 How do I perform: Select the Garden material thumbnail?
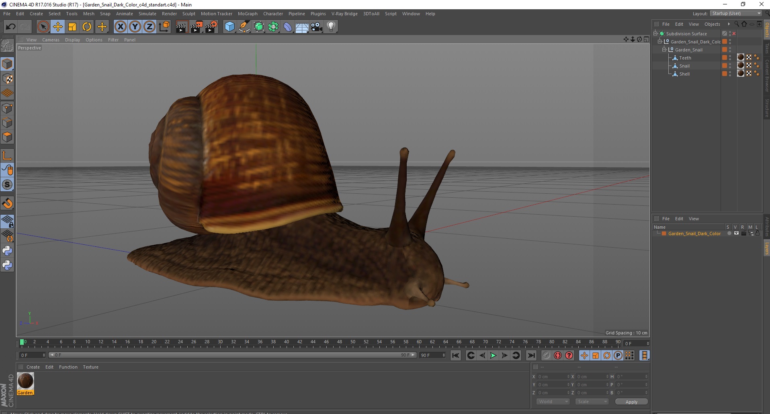tap(25, 381)
